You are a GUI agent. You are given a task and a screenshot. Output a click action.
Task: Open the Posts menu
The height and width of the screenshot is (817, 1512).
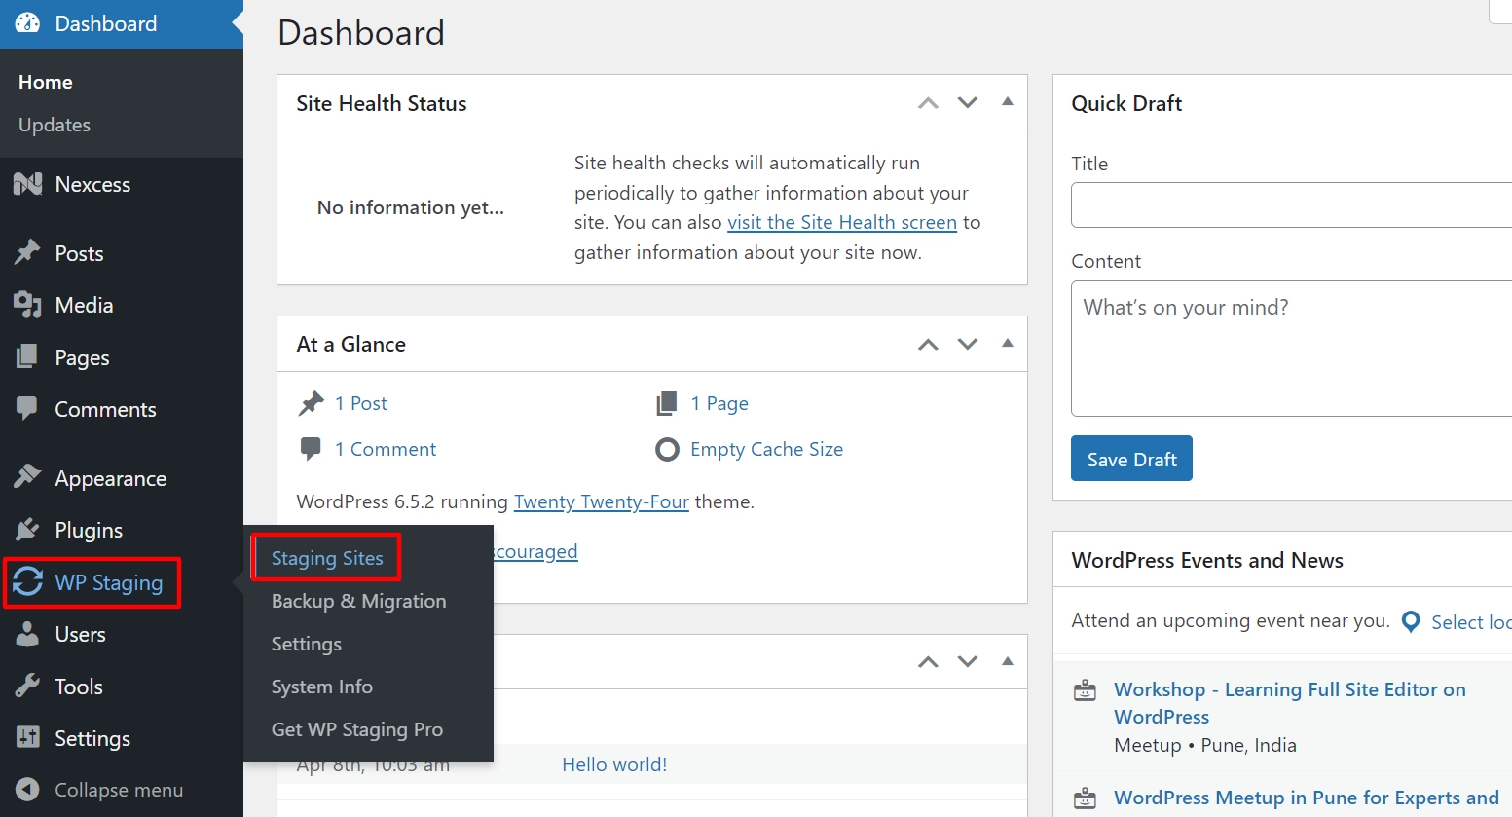(79, 253)
